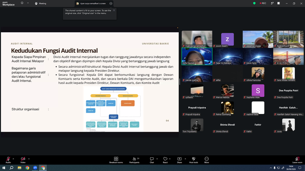Image resolution: width=305 pixels, height=171 pixels.
Task: Select Prayudi triputra tile
Action: 197,108
